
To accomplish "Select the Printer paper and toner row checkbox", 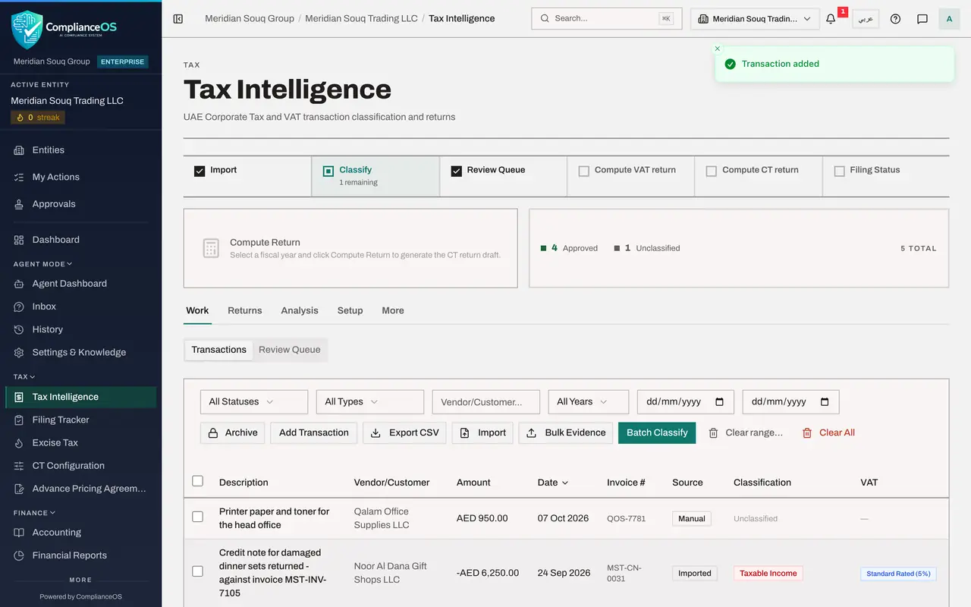I will 198,517.
